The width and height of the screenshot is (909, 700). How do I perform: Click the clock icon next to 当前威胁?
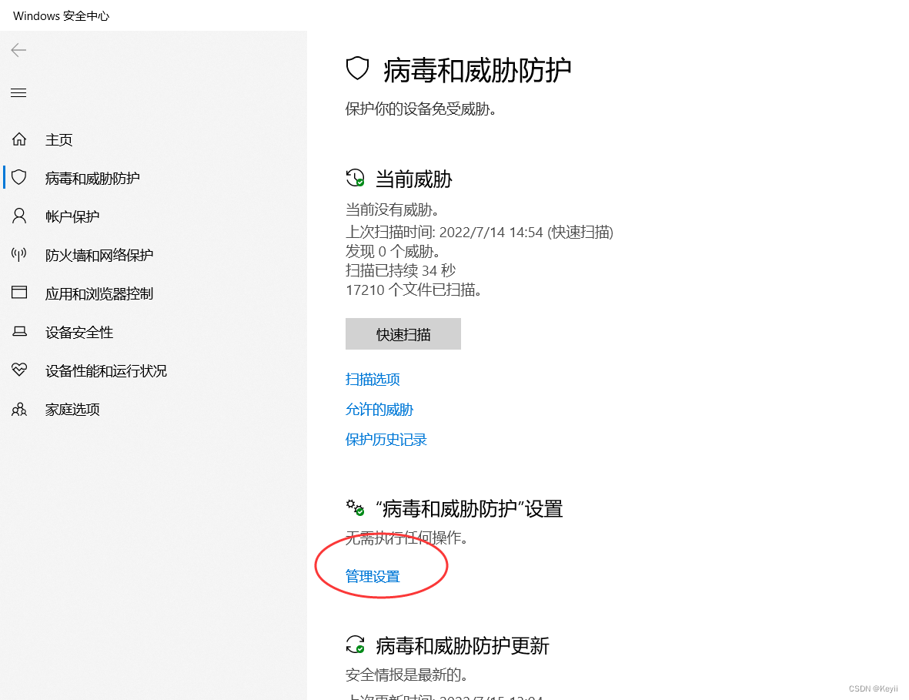355,177
